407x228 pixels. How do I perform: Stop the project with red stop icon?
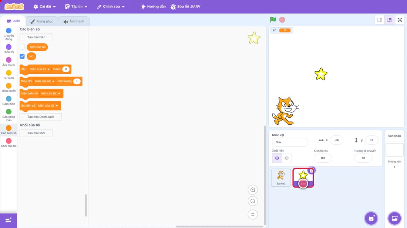(x=282, y=20)
